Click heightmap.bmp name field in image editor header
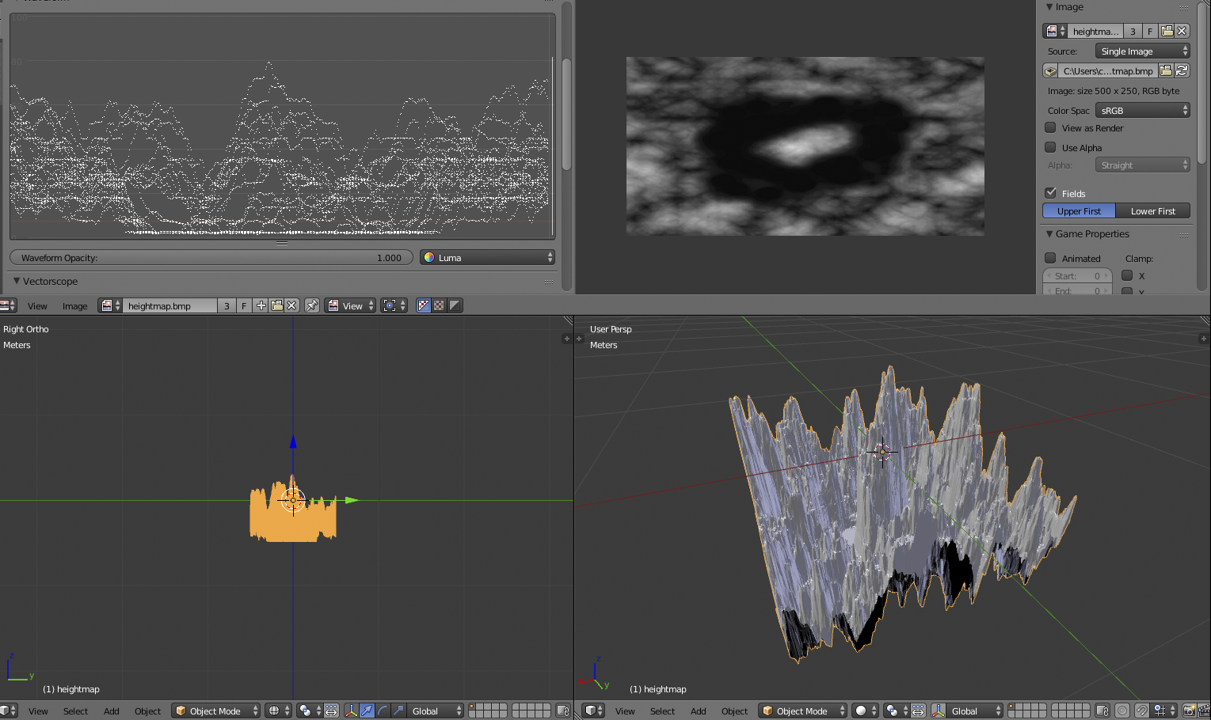 [169, 305]
